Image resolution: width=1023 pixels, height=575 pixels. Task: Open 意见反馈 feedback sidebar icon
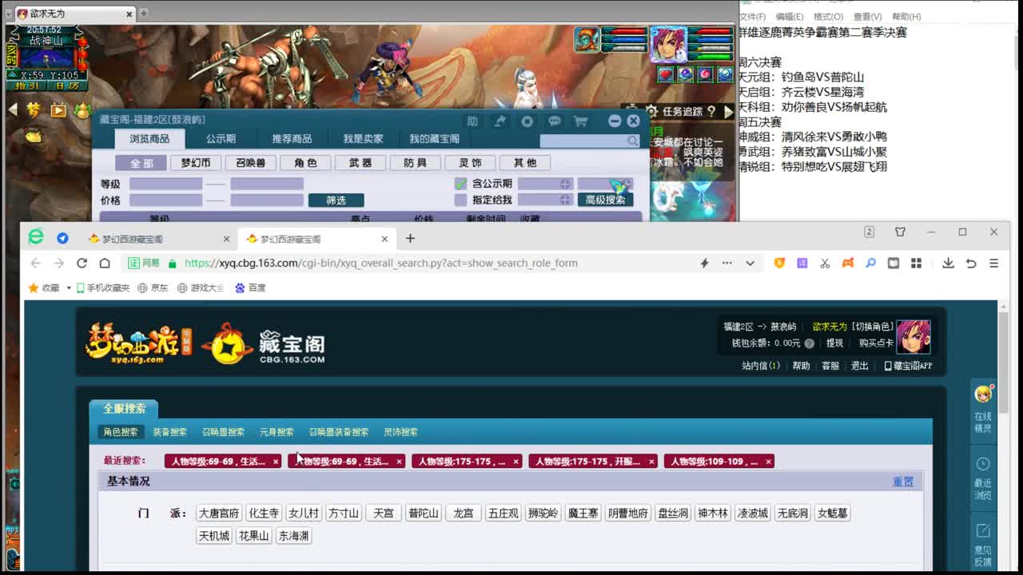click(x=983, y=543)
